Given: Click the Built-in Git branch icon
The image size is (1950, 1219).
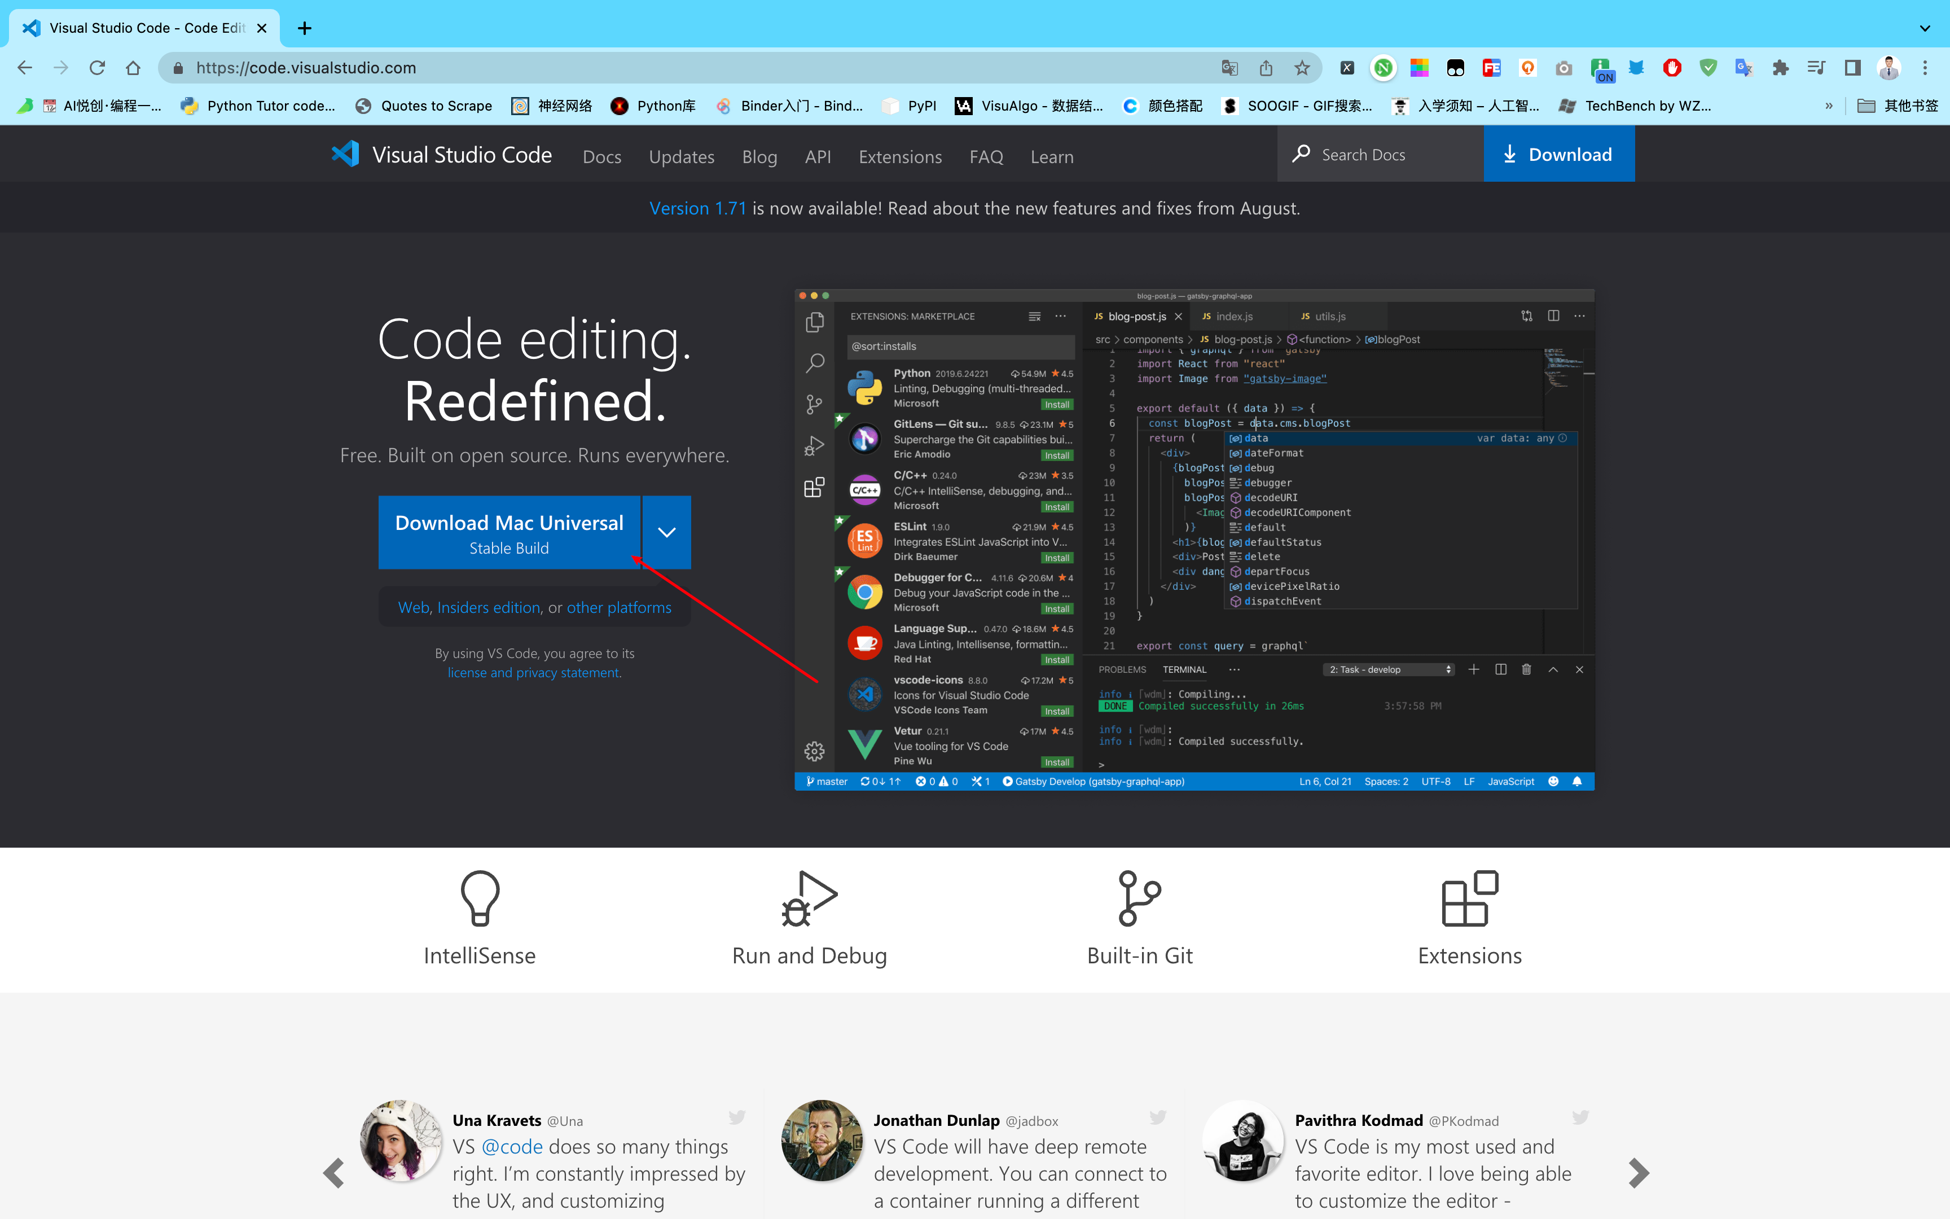Looking at the screenshot, I should click(x=1139, y=898).
